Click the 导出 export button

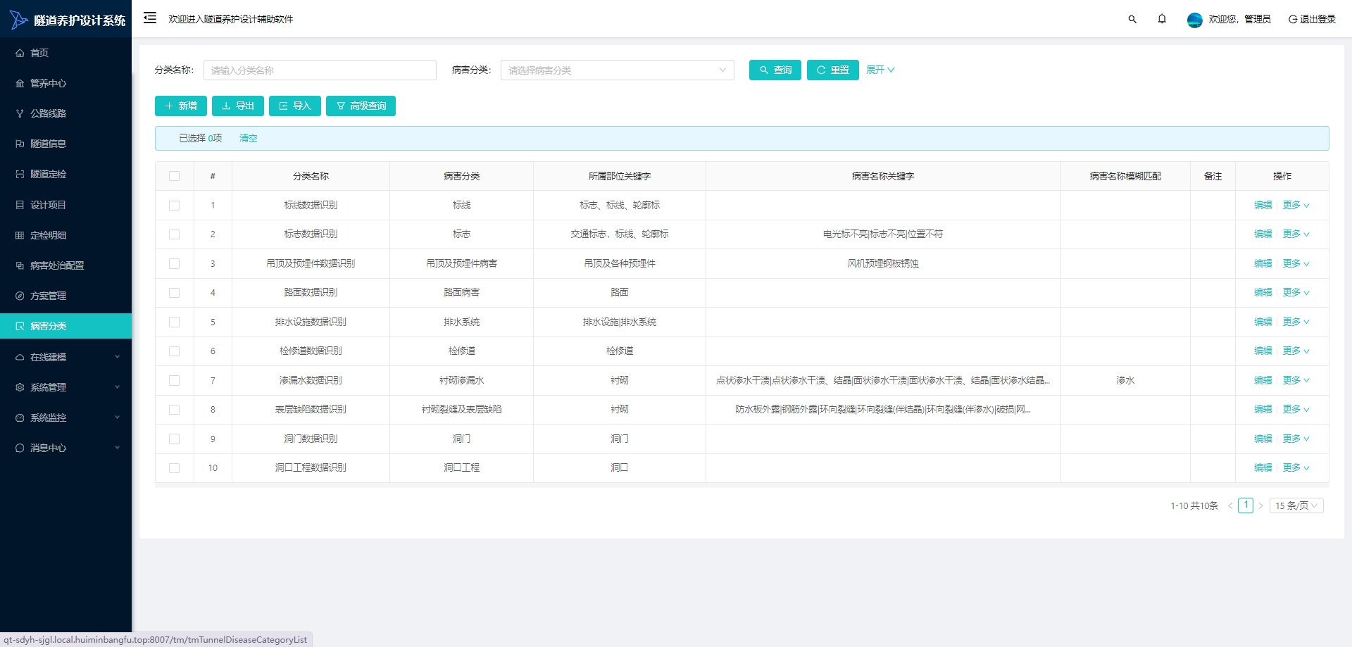pos(238,106)
